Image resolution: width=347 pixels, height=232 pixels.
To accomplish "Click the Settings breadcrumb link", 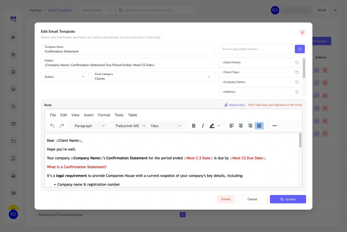I will (36, 10).
